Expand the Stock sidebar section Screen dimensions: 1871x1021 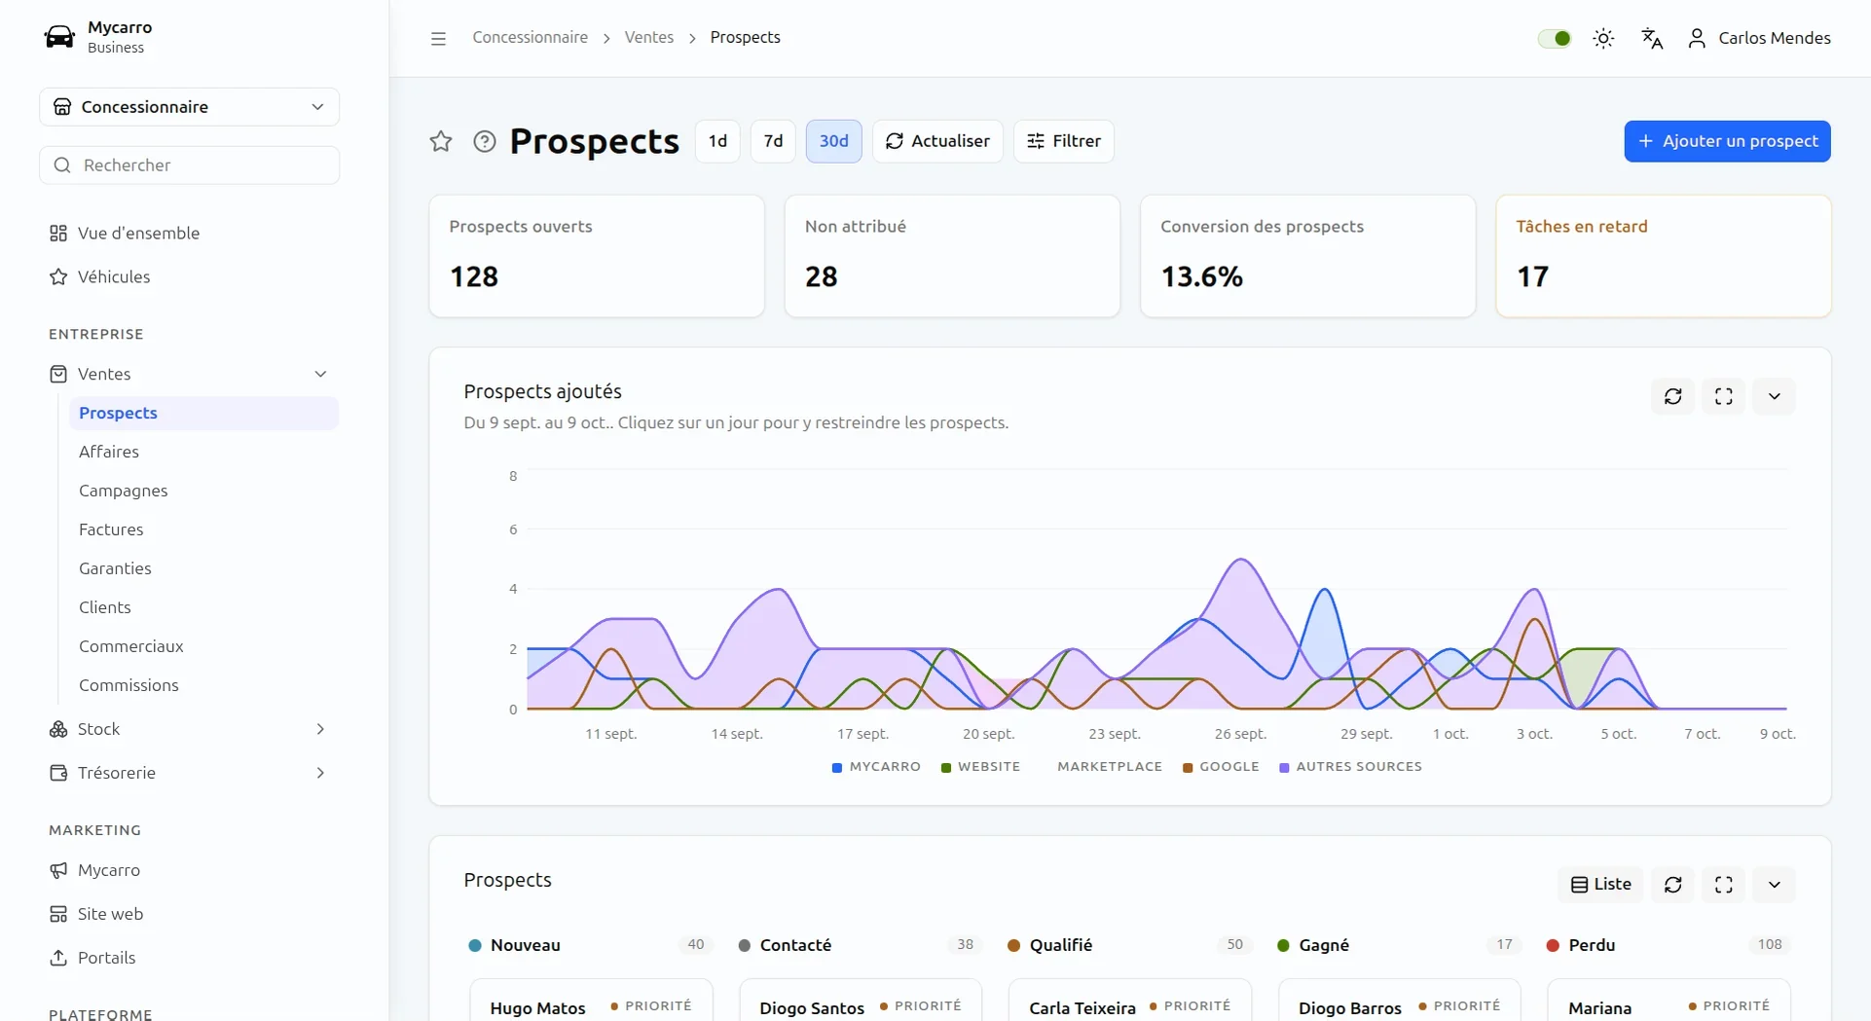point(189,729)
